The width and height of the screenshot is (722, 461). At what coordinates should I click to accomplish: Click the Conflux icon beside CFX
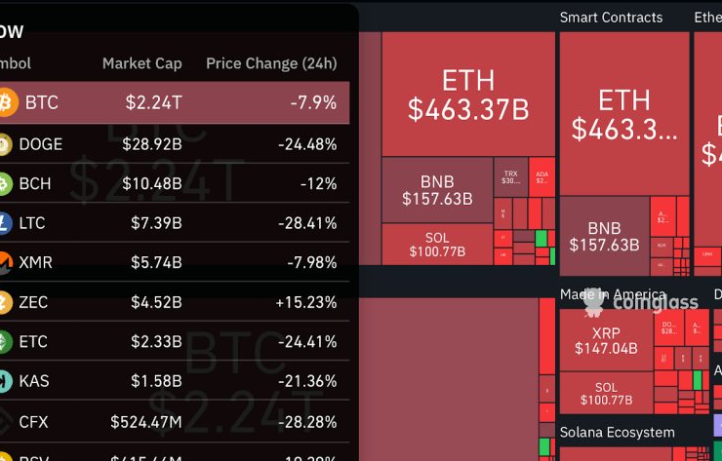4,422
